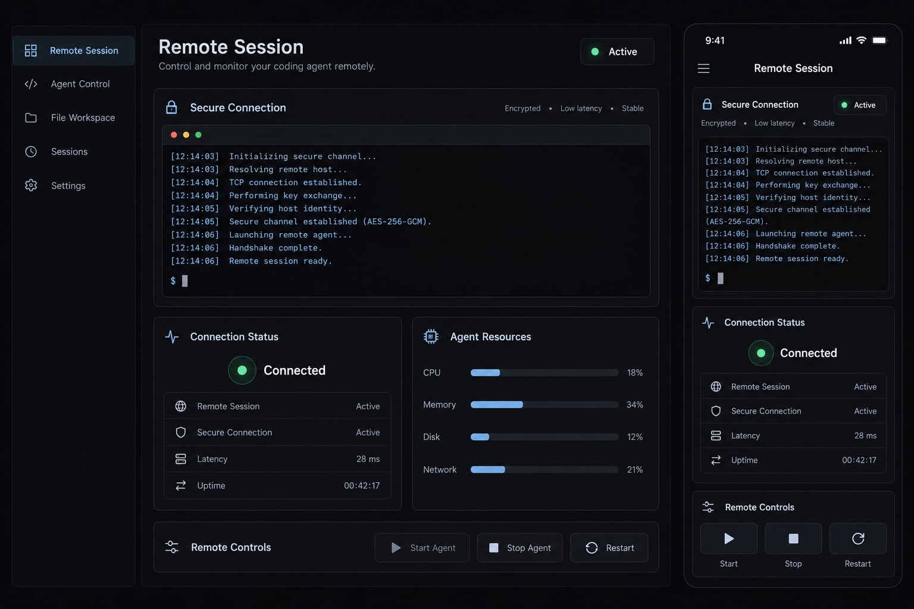
Task: Click the server icon in desktop Latency row
Action: (x=181, y=459)
